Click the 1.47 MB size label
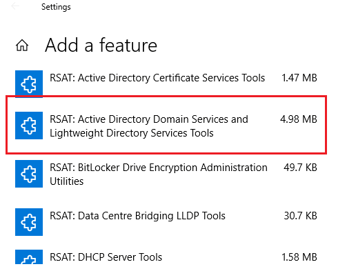The image size is (347, 280). tap(299, 78)
